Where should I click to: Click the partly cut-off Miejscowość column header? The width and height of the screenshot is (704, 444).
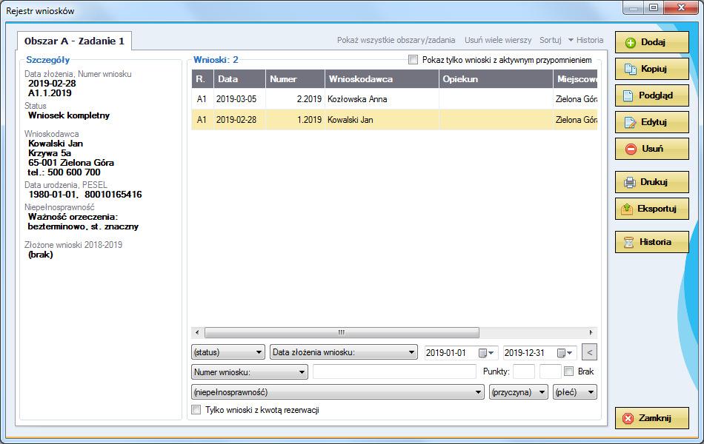pyautogui.click(x=576, y=79)
